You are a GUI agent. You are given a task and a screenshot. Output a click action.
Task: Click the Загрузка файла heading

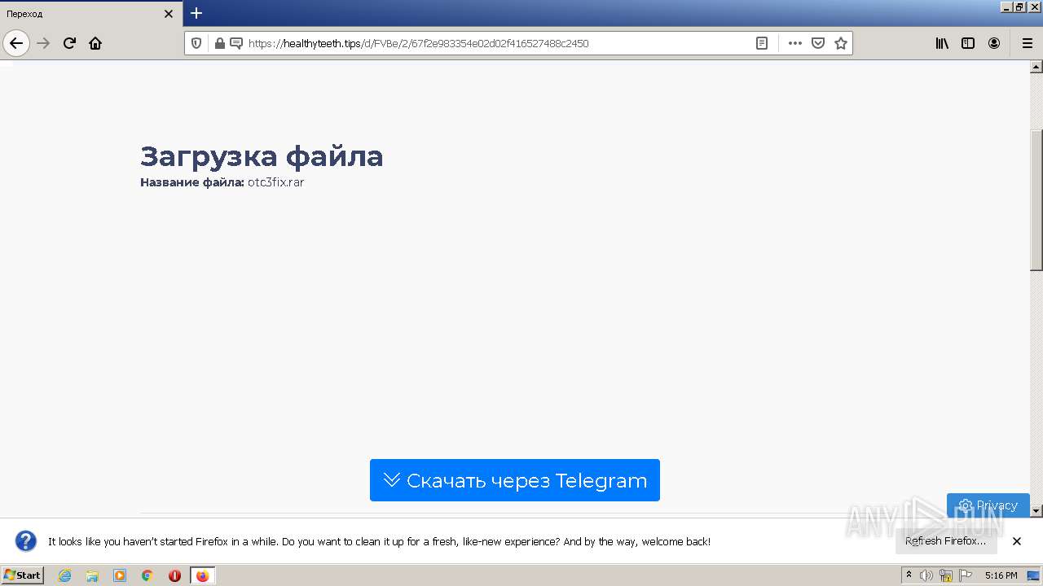262,155
